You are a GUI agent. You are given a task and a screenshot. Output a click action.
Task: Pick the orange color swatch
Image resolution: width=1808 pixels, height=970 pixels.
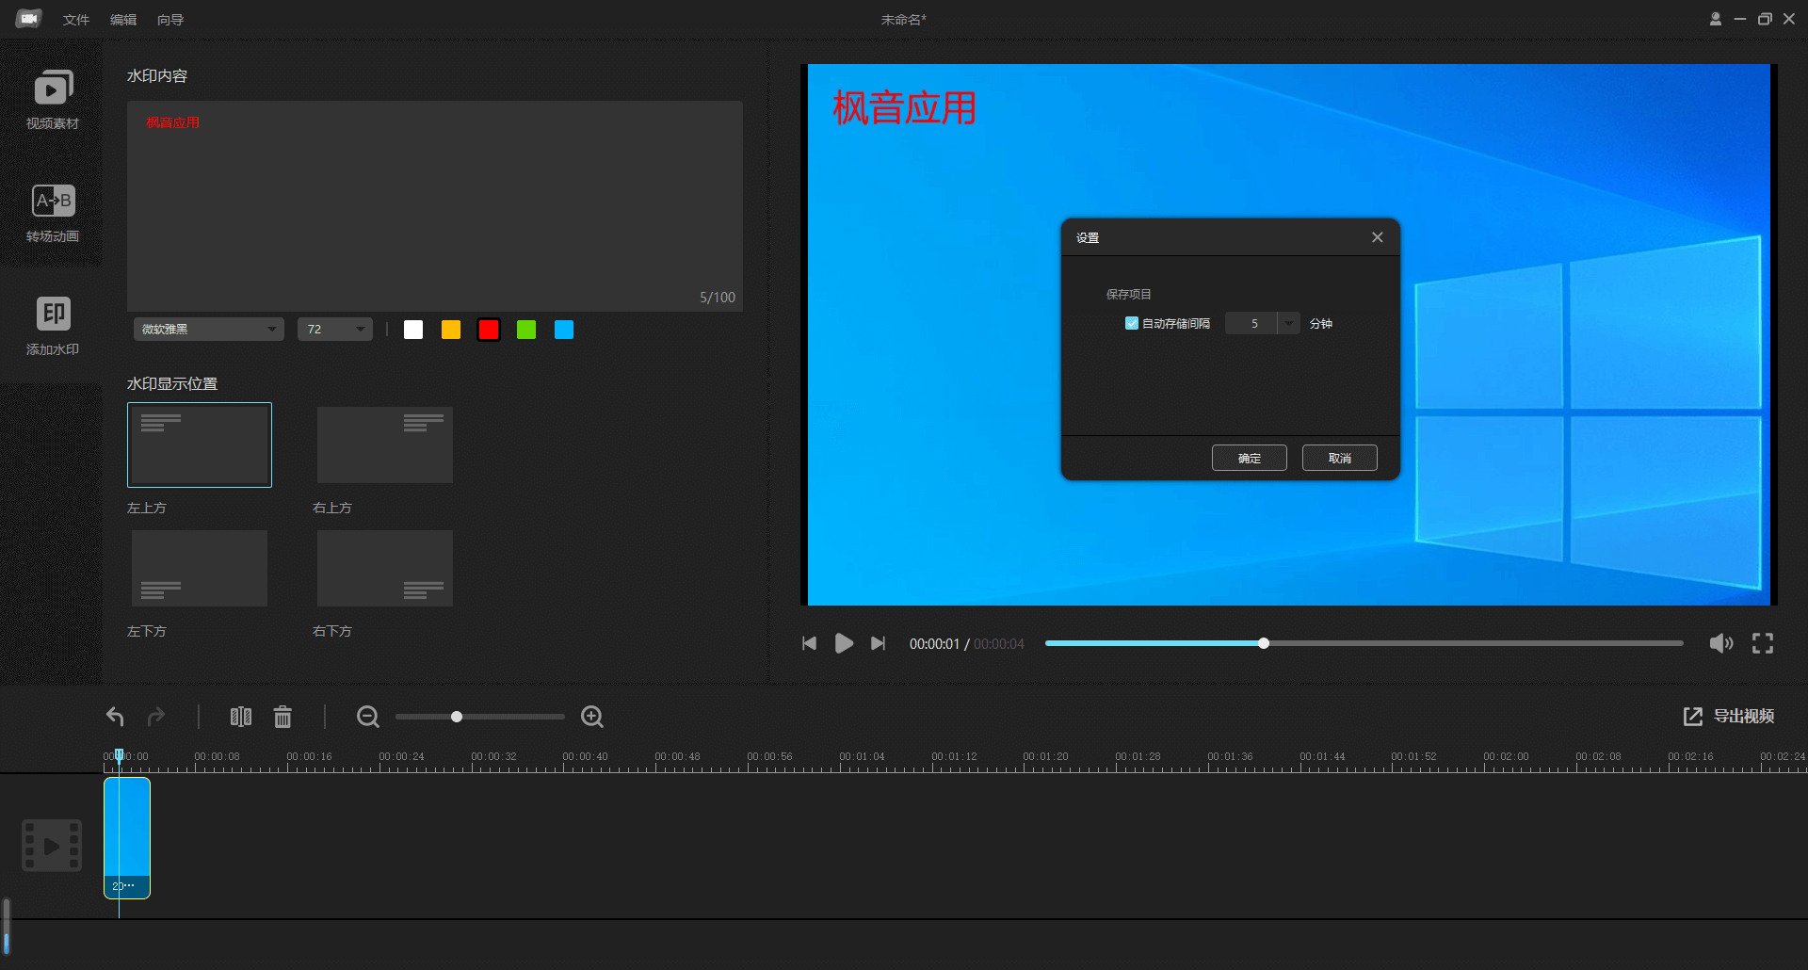[x=451, y=330]
